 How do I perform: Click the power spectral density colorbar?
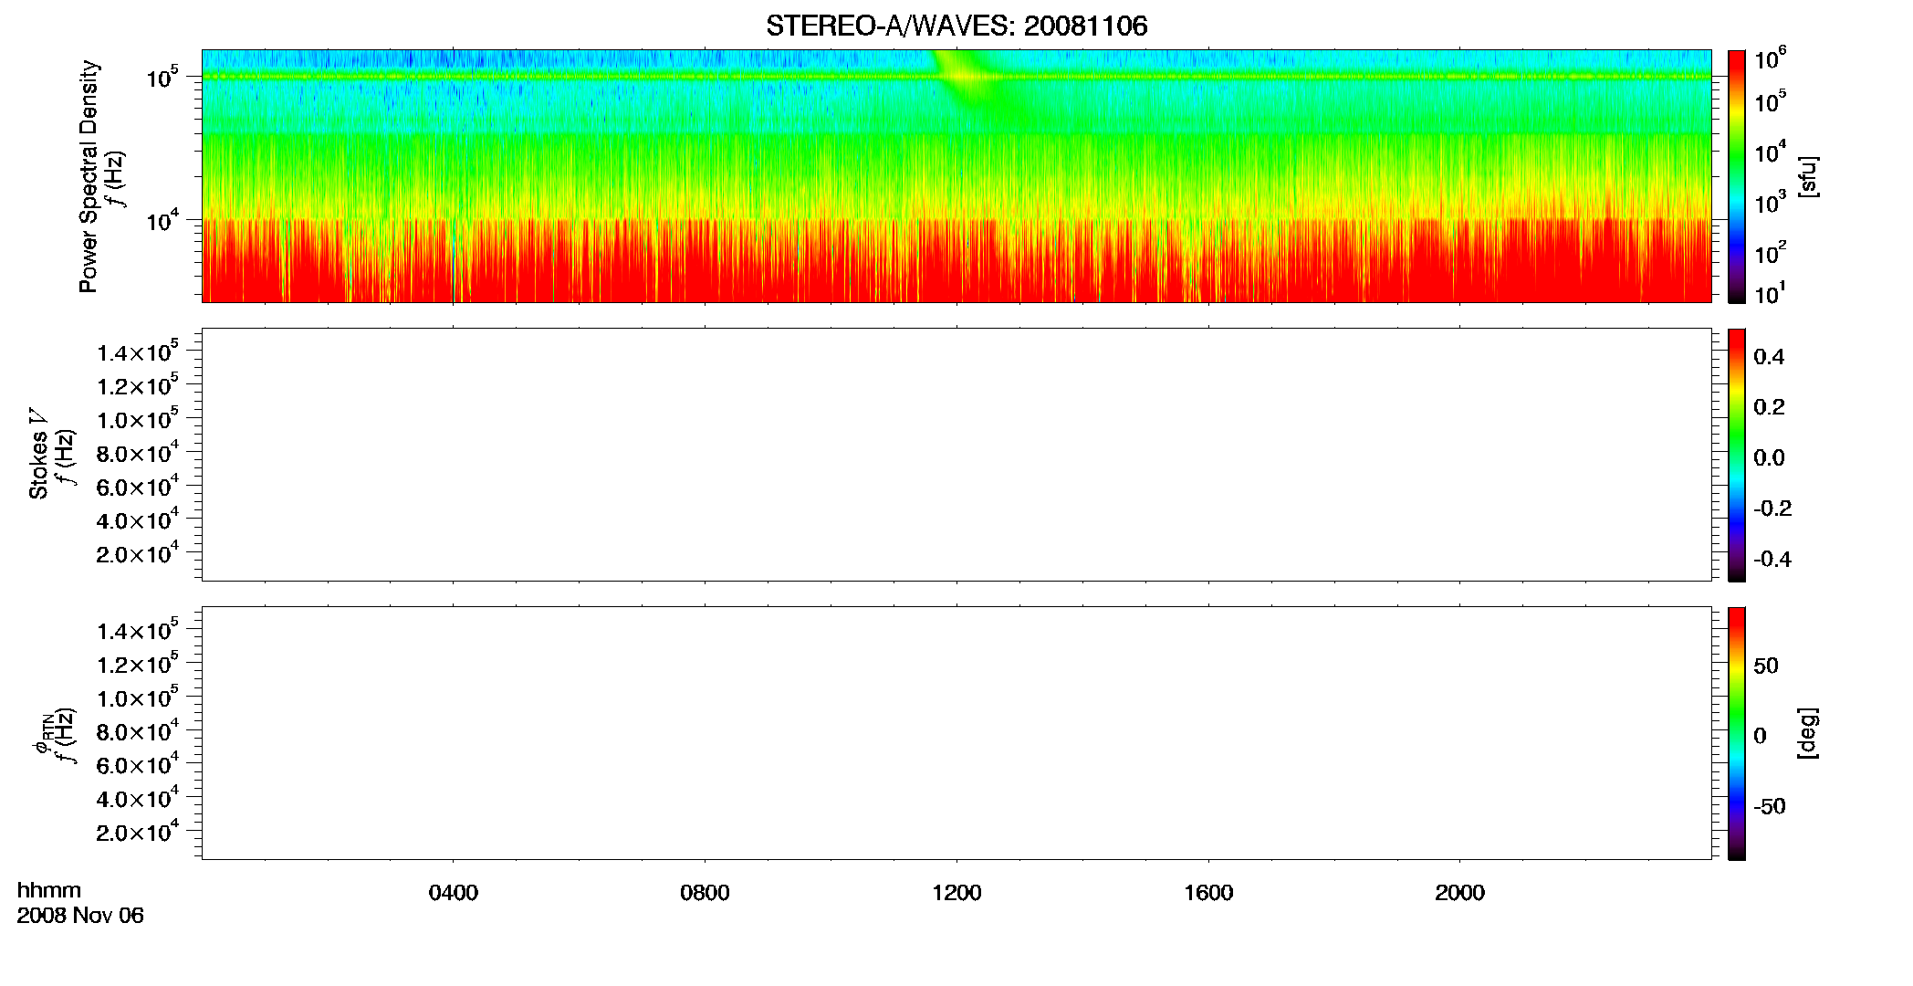coord(1736,176)
